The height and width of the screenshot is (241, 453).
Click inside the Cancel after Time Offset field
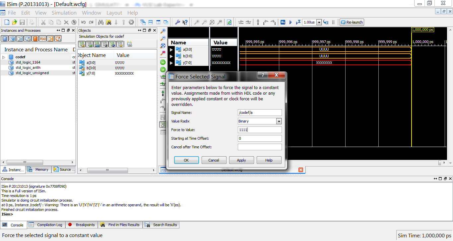(x=260, y=147)
